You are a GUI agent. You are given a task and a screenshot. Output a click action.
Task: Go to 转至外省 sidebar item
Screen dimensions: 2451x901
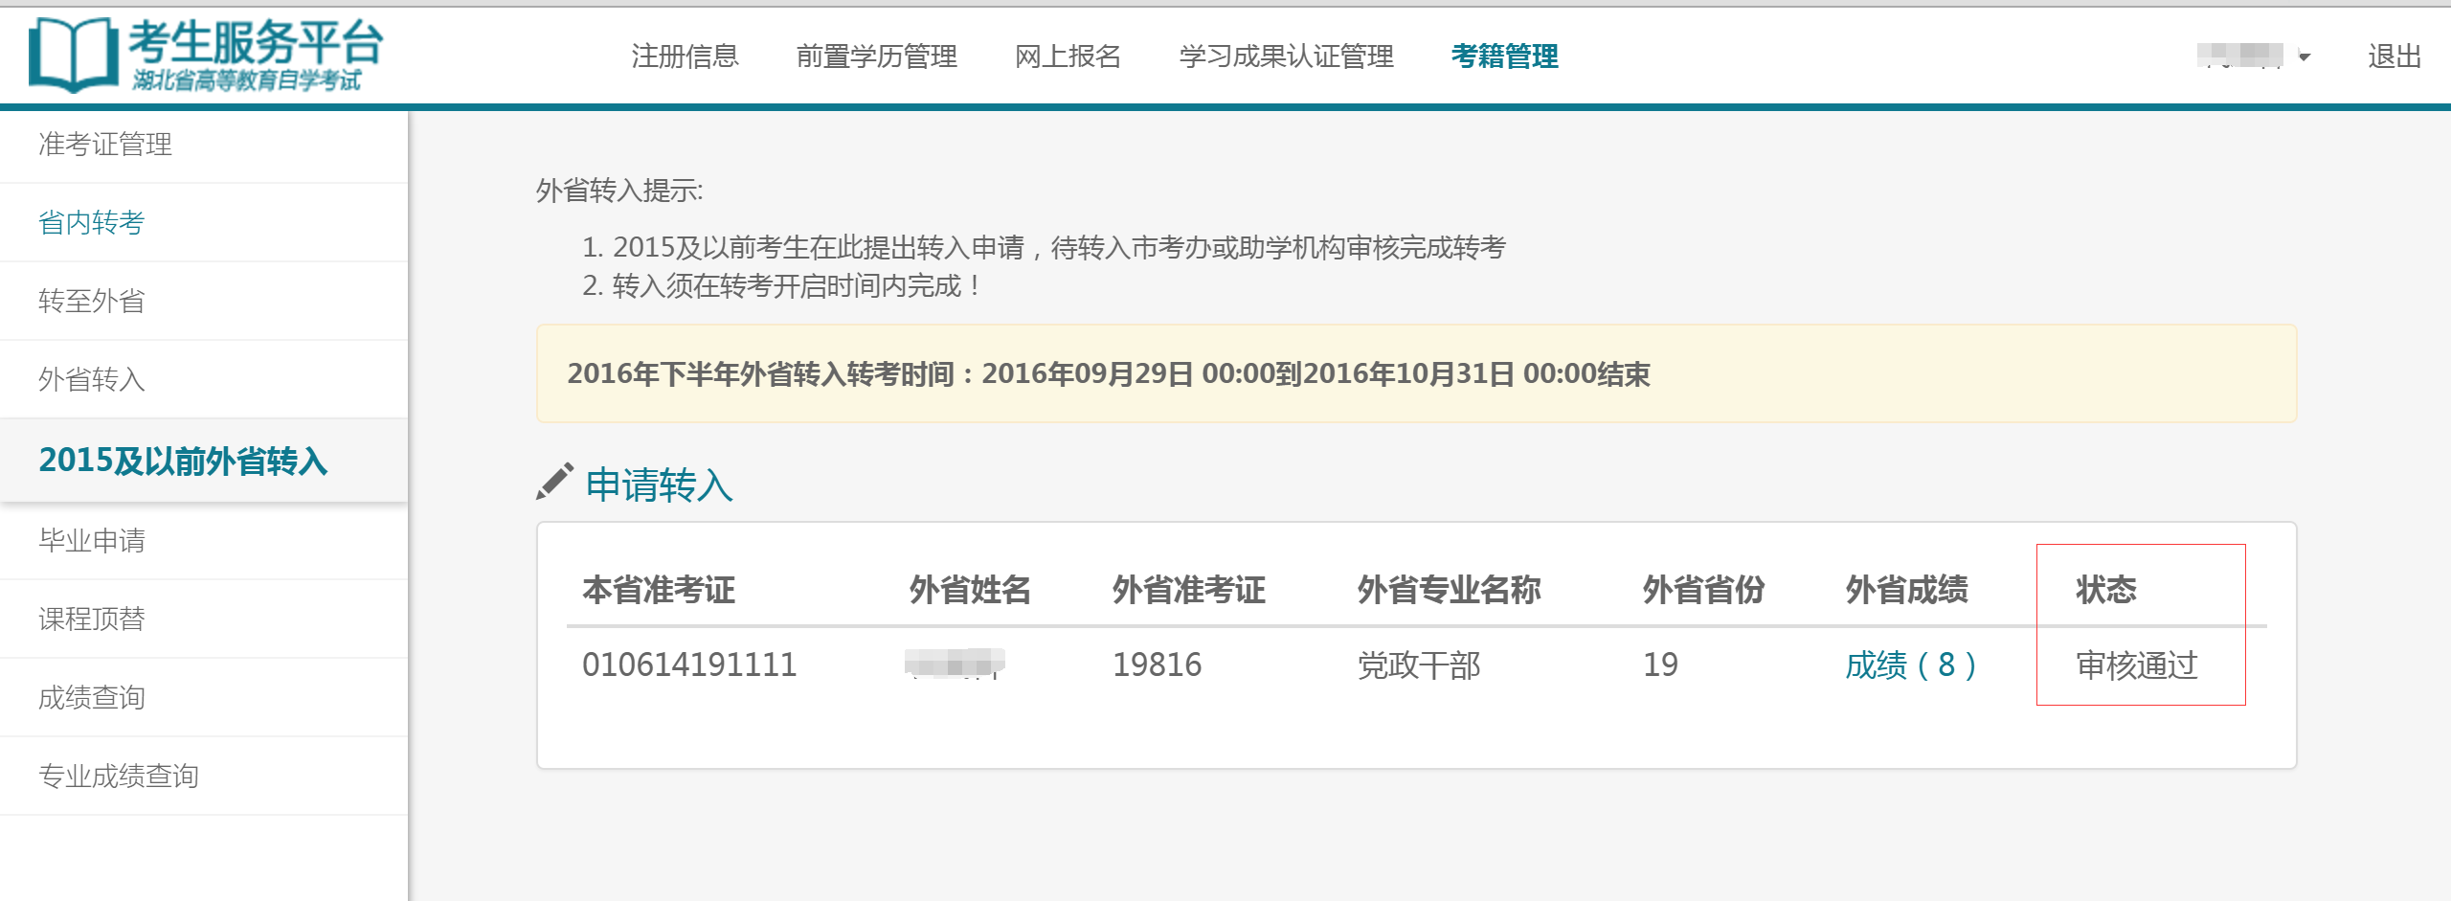(x=91, y=302)
